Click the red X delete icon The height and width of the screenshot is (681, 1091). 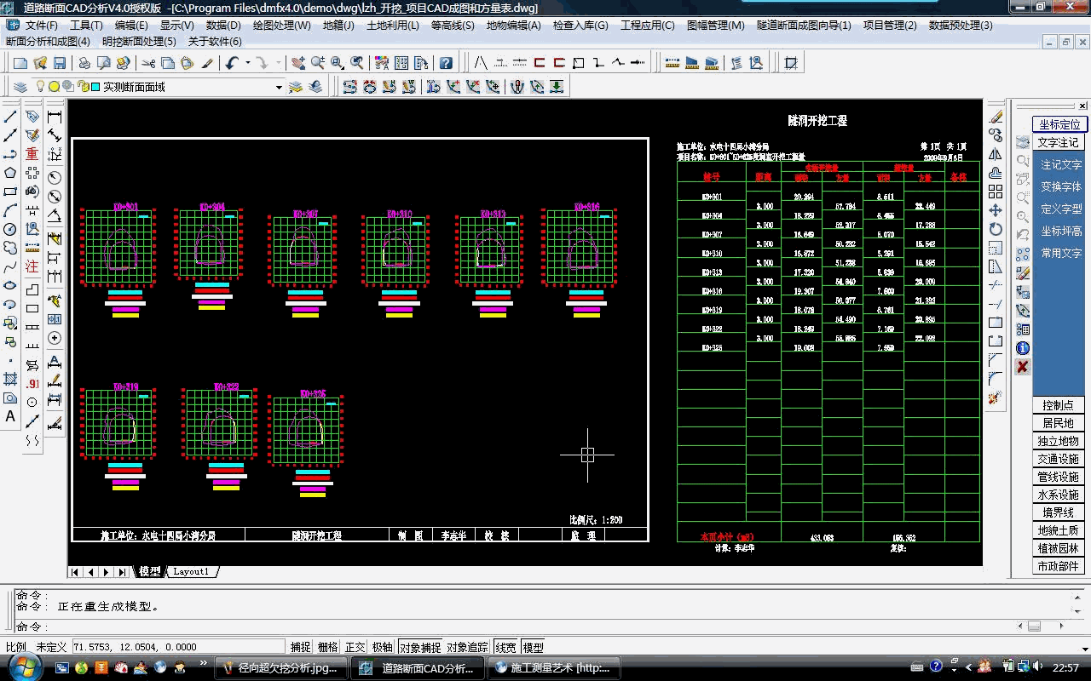tap(1023, 366)
